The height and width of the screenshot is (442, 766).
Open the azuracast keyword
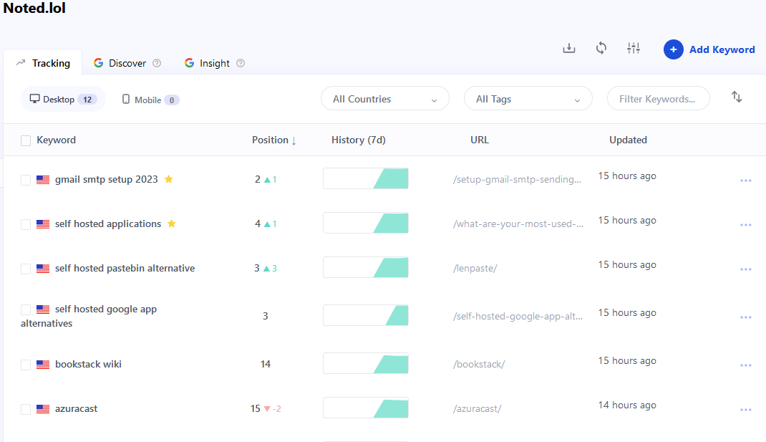pyautogui.click(x=76, y=409)
